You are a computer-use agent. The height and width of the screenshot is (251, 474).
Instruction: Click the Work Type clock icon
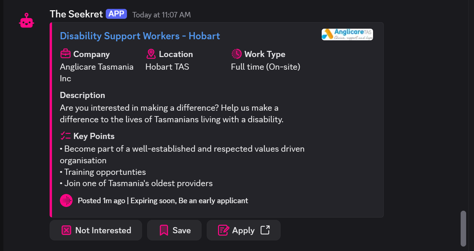point(236,54)
